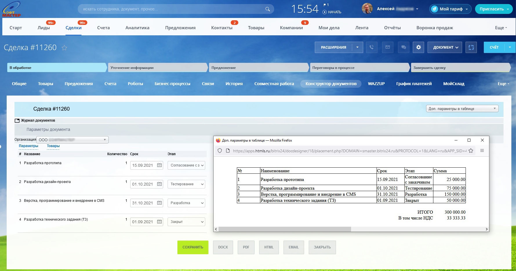
Task: Expand the 'Доп. параметры в таблице' dropdown
Action: pyautogui.click(x=462, y=109)
